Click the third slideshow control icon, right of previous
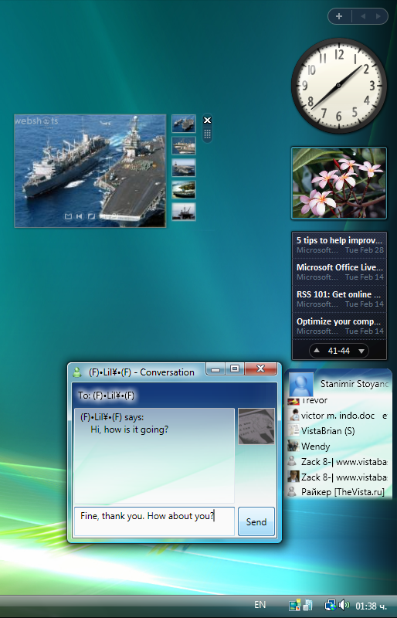Screen dimensions: 397x618 pos(91,216)
